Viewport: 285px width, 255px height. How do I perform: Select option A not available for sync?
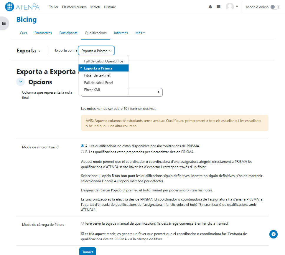pyautogui.click(x=83, y=146)
